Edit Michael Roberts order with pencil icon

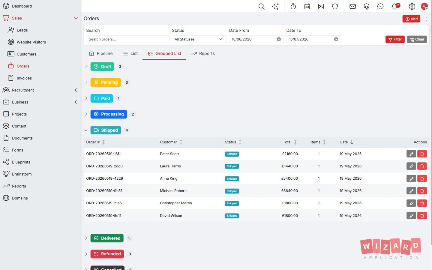(x=411, y=191)
